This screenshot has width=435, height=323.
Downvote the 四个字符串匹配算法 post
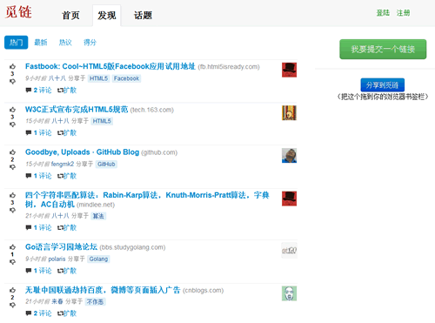click(12, 210)
